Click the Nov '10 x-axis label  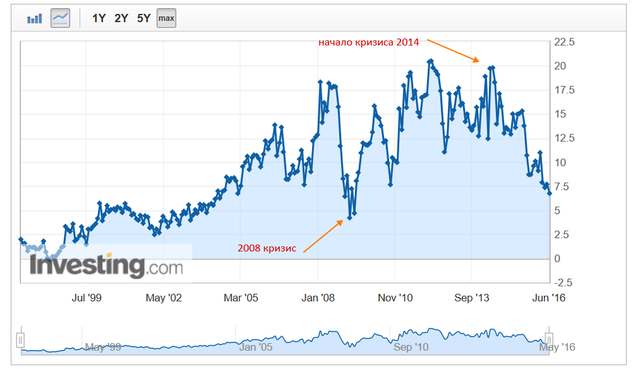click(395, 298)
